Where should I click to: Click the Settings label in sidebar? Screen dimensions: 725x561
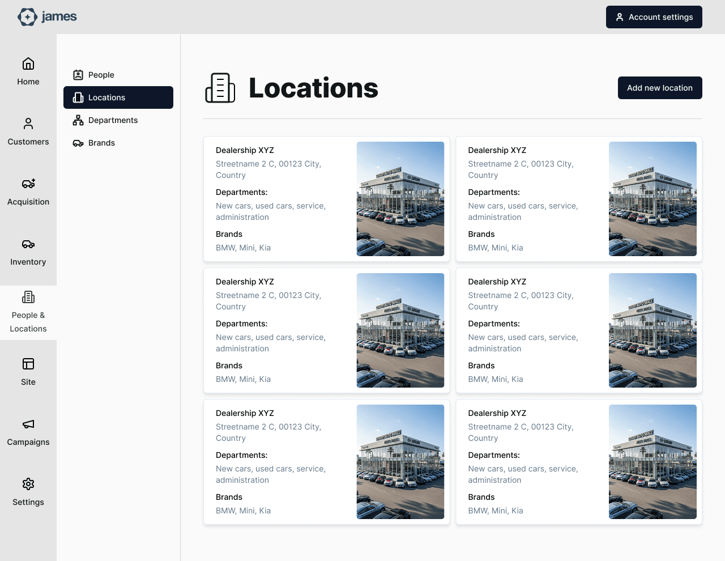click(28, 502)
